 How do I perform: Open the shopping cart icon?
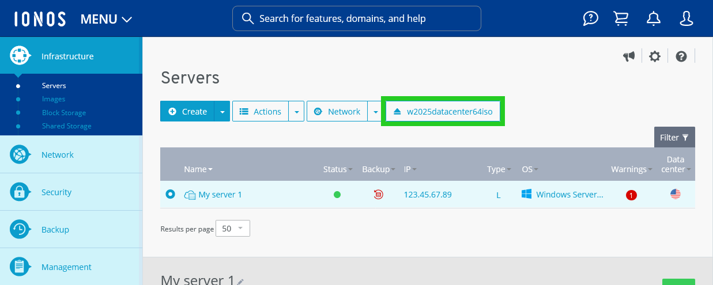click(621, 19)
